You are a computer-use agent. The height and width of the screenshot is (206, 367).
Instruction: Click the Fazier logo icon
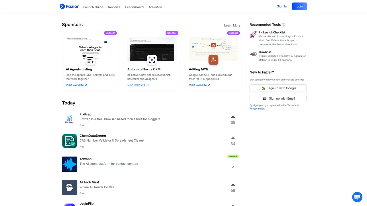[x=62, y=6]
